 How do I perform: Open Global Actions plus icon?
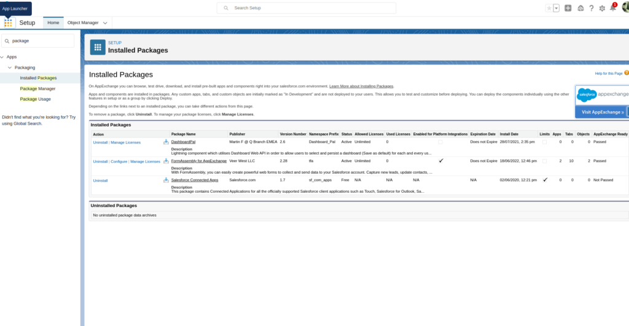[x=568, y=8]
